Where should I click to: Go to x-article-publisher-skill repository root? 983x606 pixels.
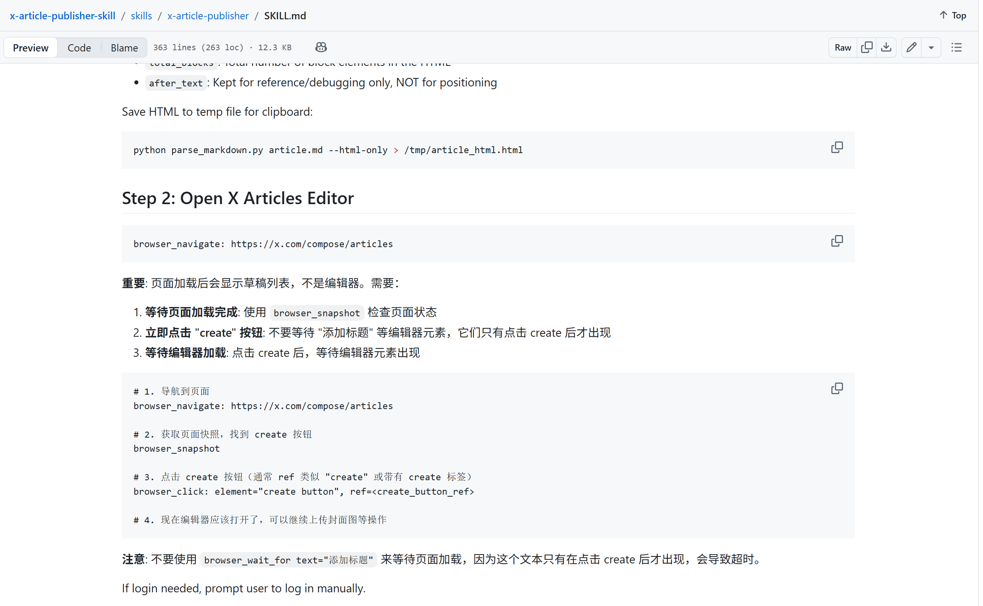(62, 16)
